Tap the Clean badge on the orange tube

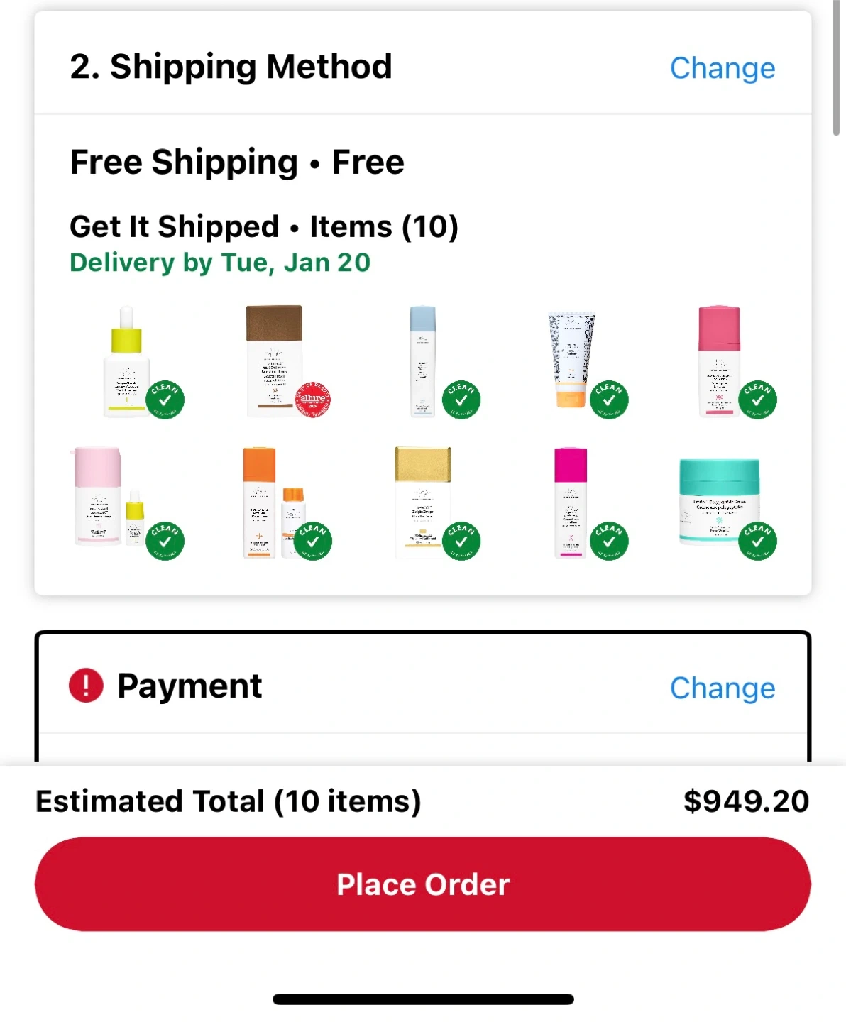pos(609,400)
